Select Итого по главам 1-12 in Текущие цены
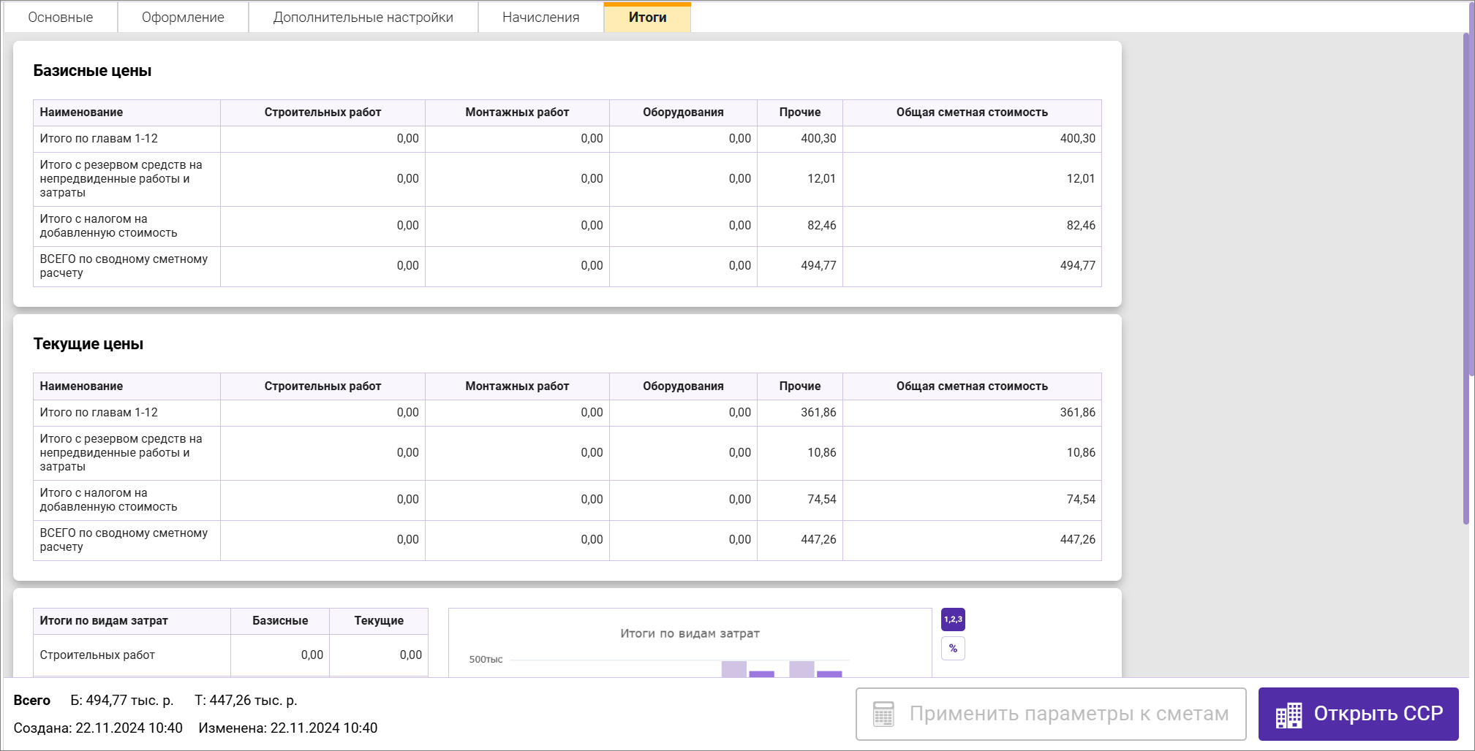The width and height of the screenshot is (1475, 751). (x=99, y=413)
